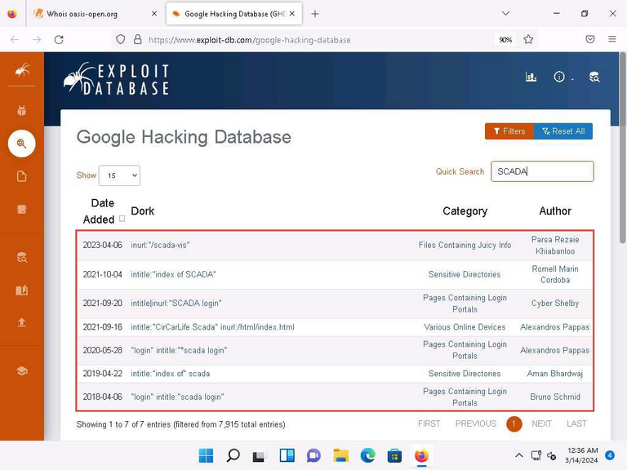
Task: Reload the current page
Action: pos(59,39)
